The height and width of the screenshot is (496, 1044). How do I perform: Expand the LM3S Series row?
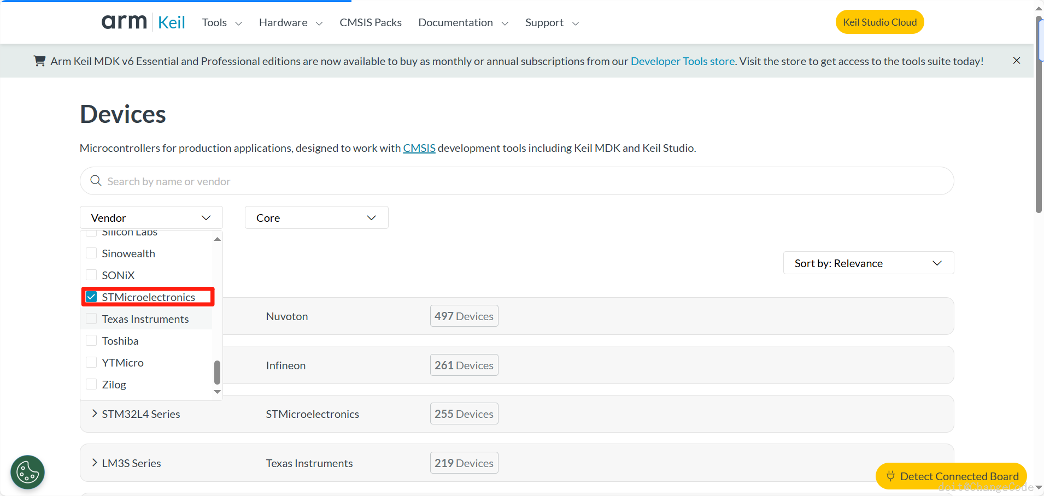click(x=95, y=463)
